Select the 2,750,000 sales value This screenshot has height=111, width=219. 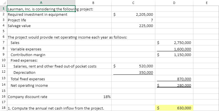pyautogui.click(x=174, y=43)
